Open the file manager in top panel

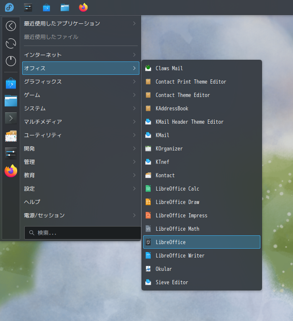click(65, 8)
